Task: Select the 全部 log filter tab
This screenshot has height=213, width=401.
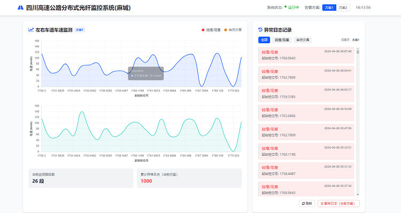Action: (264, 40)
